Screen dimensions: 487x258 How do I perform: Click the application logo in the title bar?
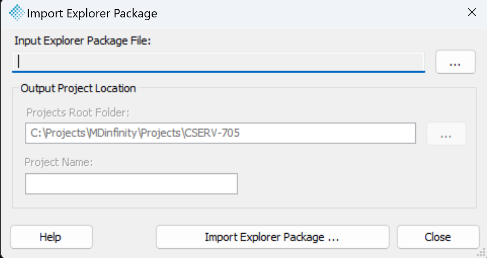(x=17, y=13)
